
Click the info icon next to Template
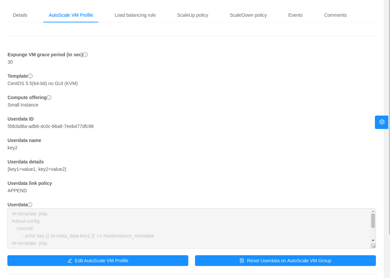[31, 76]
